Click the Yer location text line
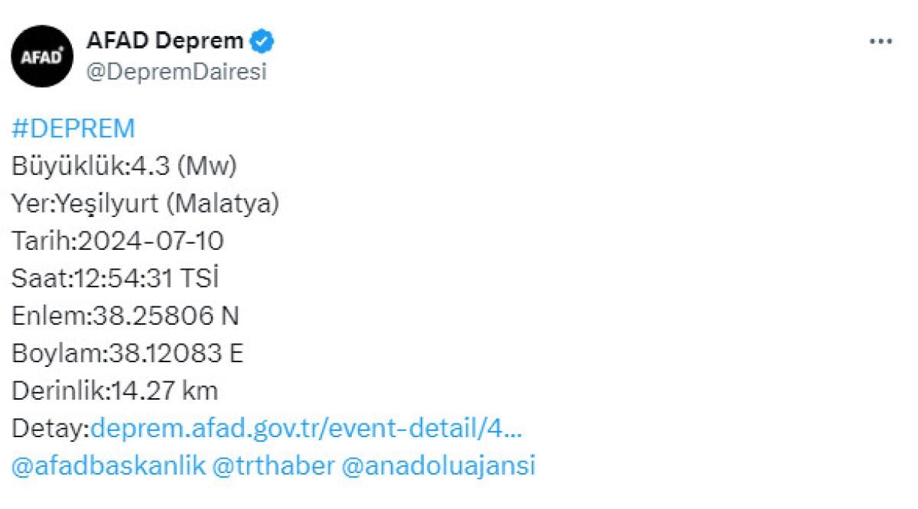Image resolution: width=918 pixels, height=509 pixels. click(145, 203)
